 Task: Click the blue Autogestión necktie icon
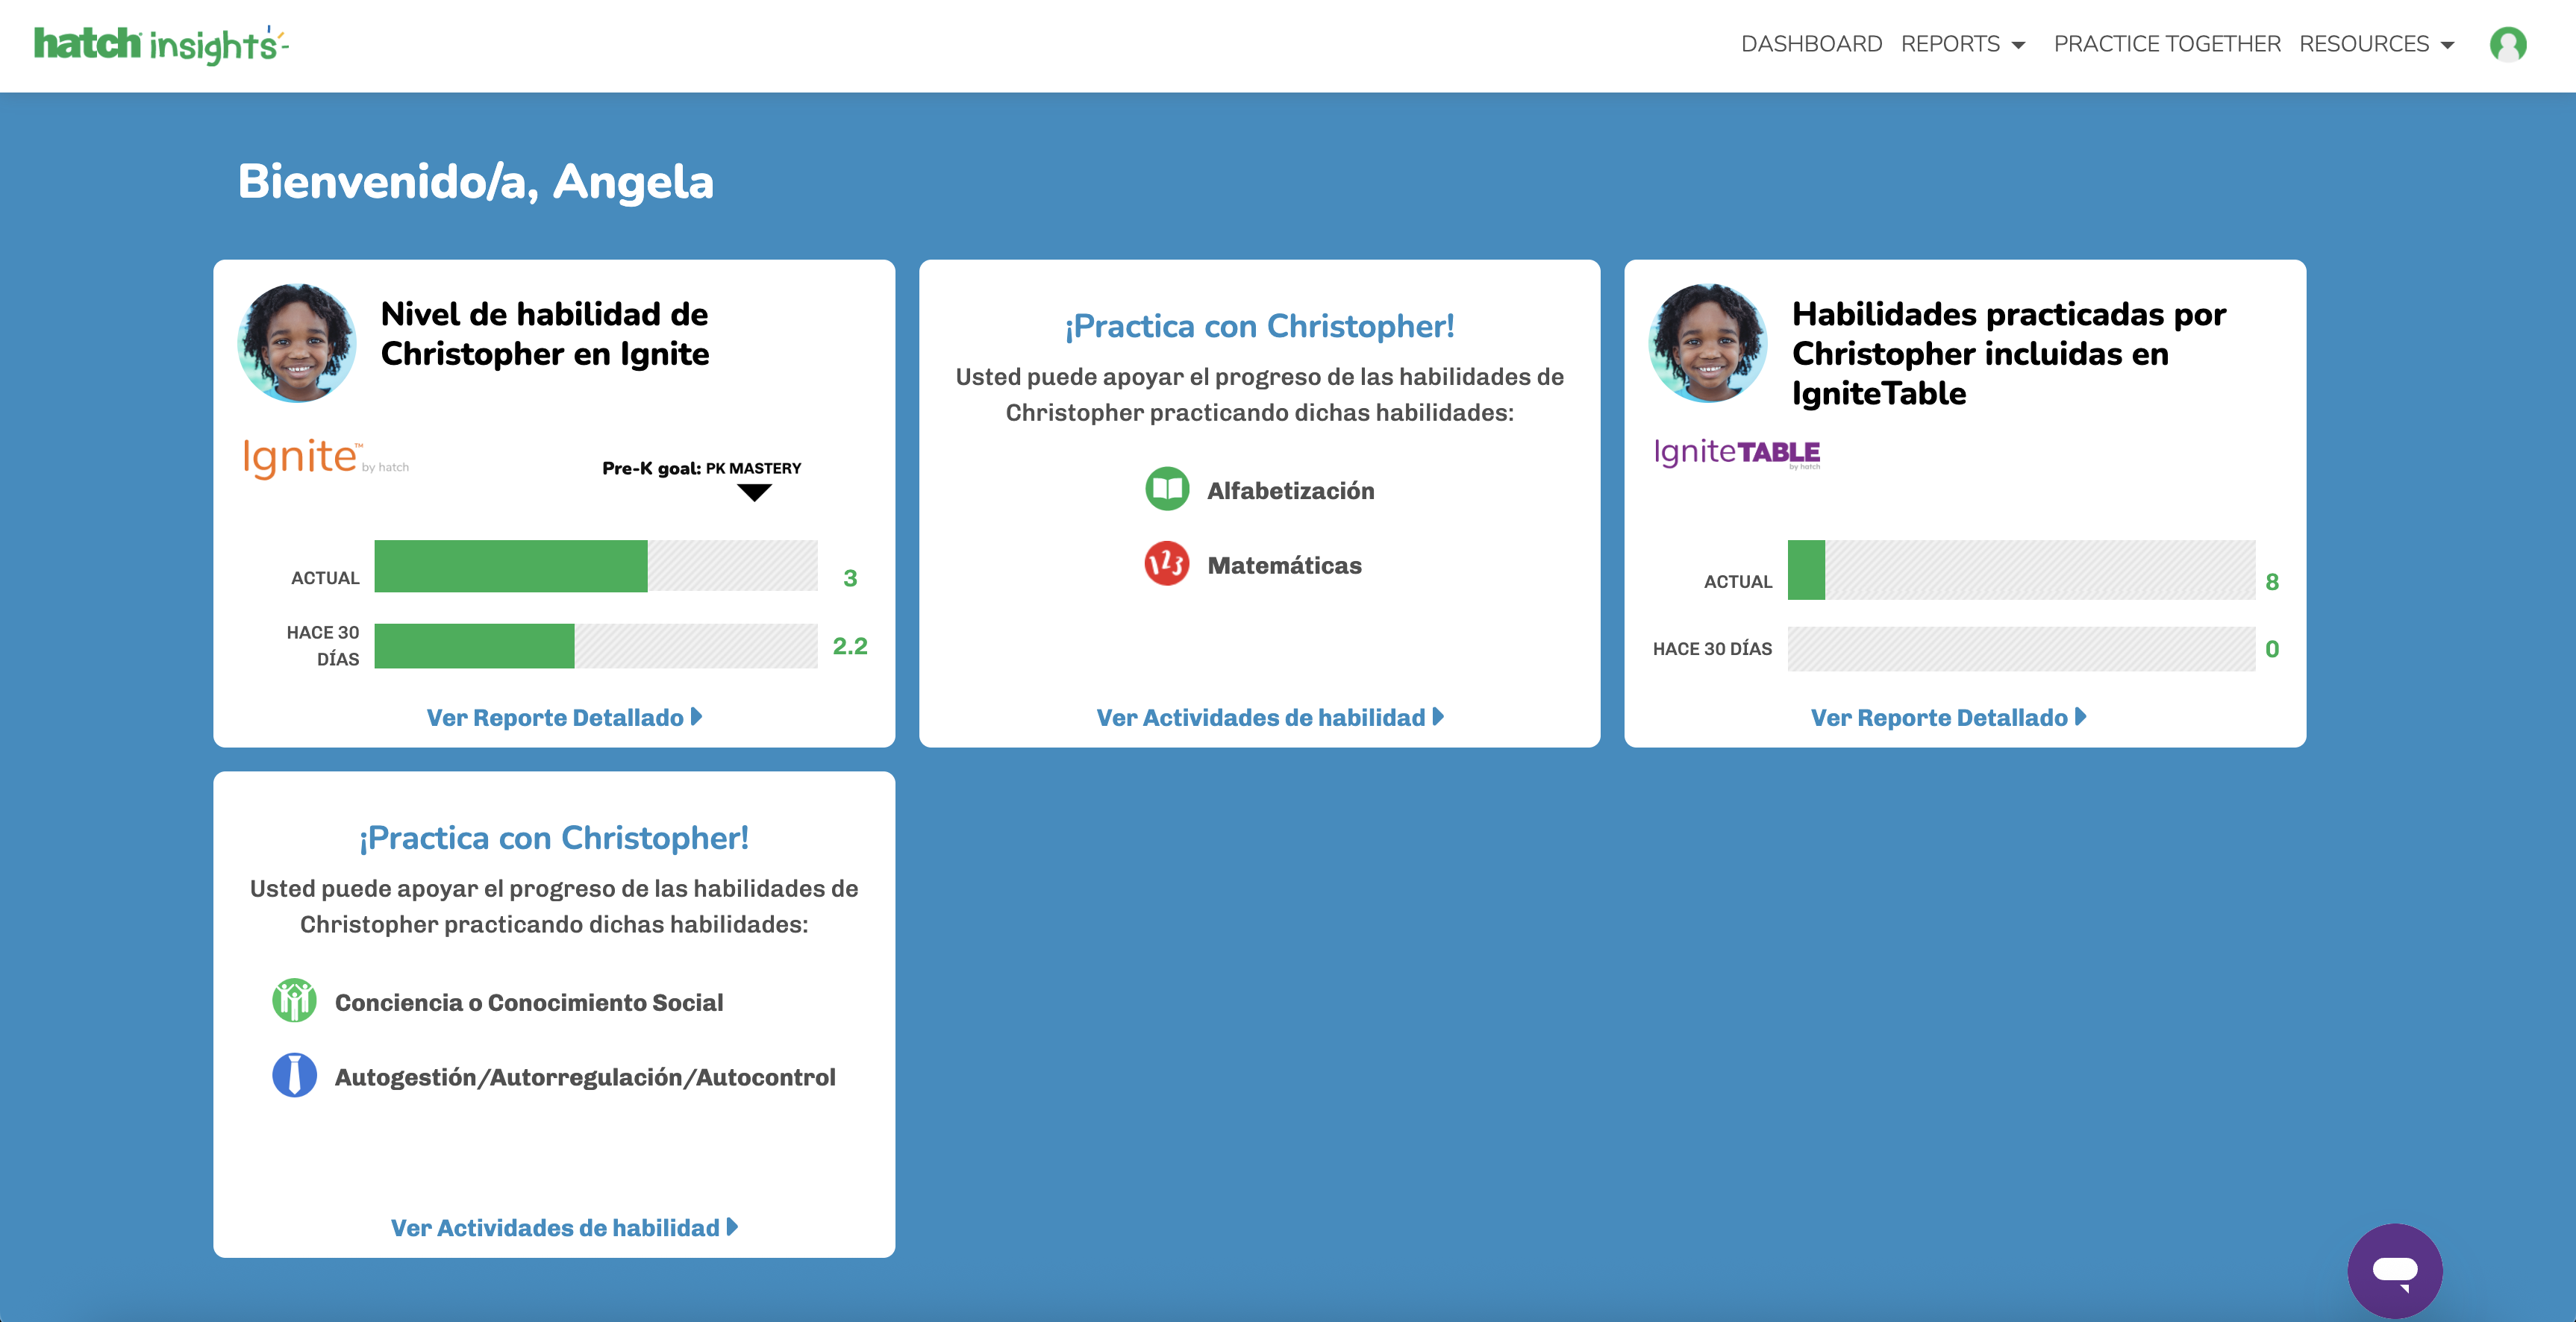point(294,1076)
